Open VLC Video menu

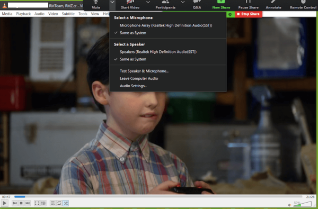[53, 14]
